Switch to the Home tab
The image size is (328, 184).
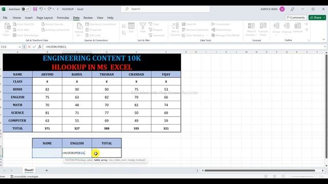click(x=17, y=18)
